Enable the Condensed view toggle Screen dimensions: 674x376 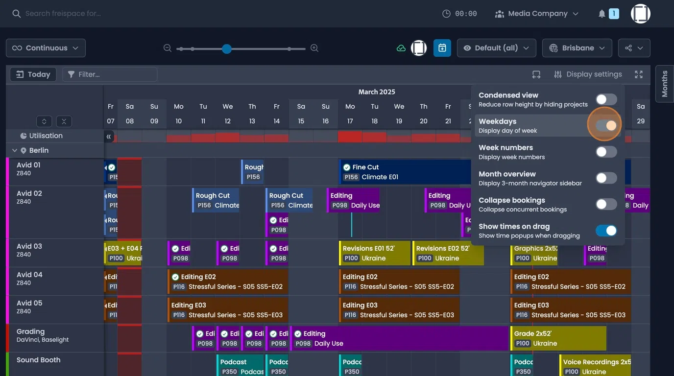(606, 99)
